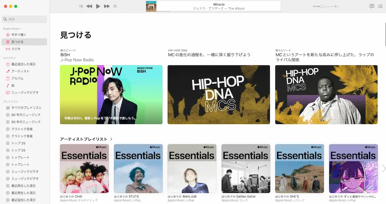The width and height of the screenshot is (386, 204).
Task: Click the Miracle track title in the player
Action: coord(219,4)
